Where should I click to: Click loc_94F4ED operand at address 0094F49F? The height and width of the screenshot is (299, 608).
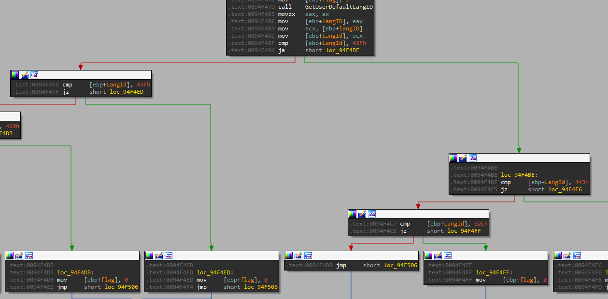[126, 92]
